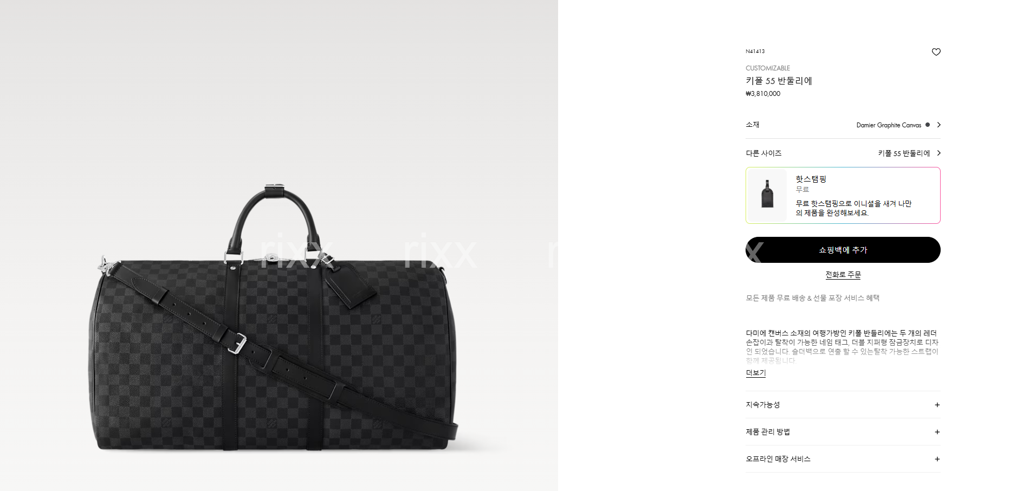Click the 지속가능성 accordion label
This screenshot has width=1023, height=491.
point(762,405)
